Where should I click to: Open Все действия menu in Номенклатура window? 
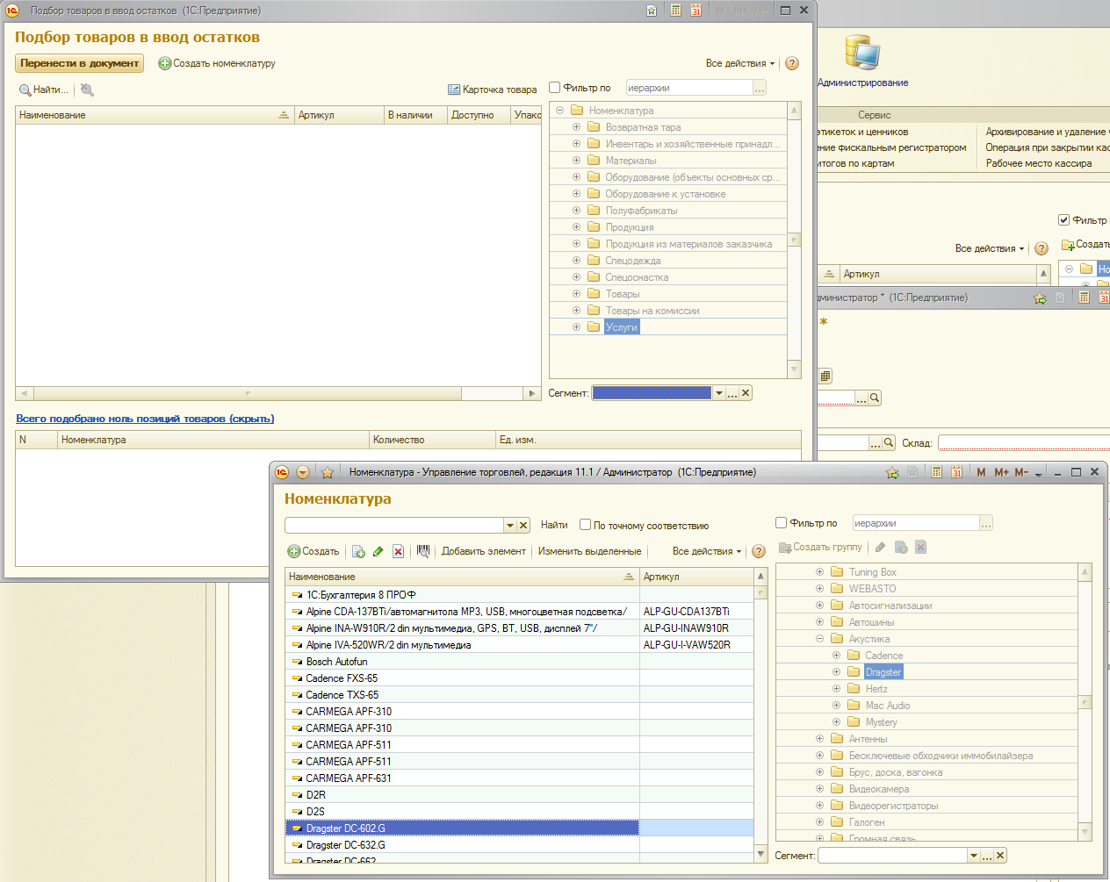coord(707,551)
